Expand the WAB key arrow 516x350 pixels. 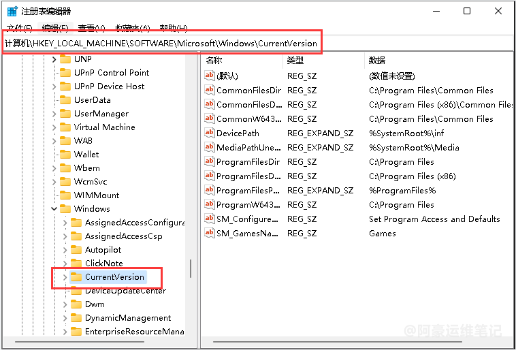54,141
